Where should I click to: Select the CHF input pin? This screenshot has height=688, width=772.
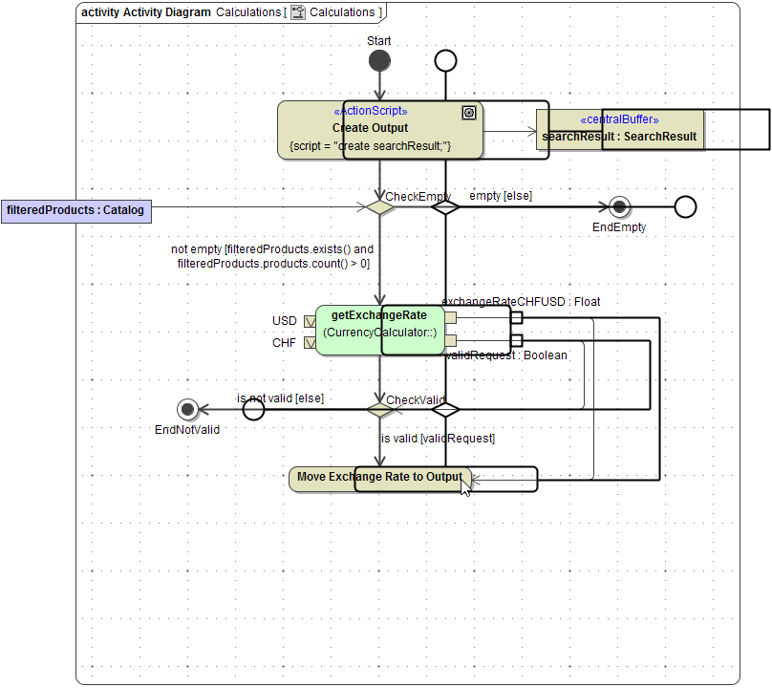tap(309, 343)
